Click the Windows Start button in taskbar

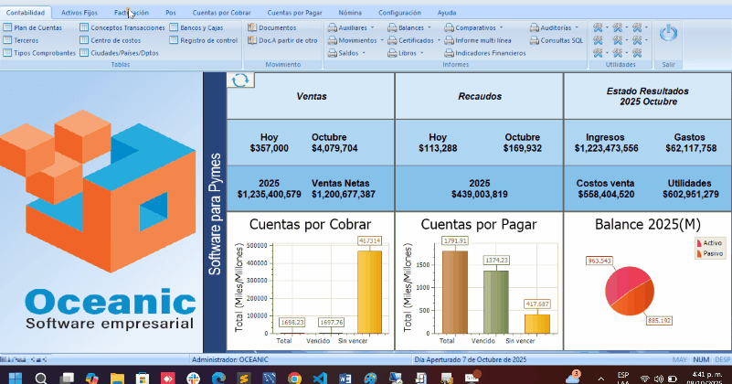click(16, 377)
